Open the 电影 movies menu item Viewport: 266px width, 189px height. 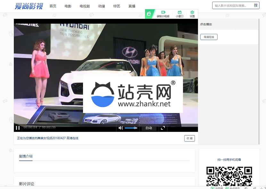68,6
